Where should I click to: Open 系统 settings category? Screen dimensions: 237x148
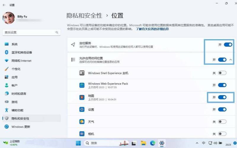31,44
